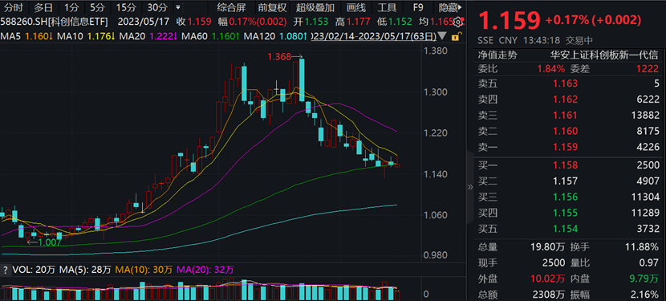
Task: Click the 卖三 1.161 ask row
Action: 569,116
